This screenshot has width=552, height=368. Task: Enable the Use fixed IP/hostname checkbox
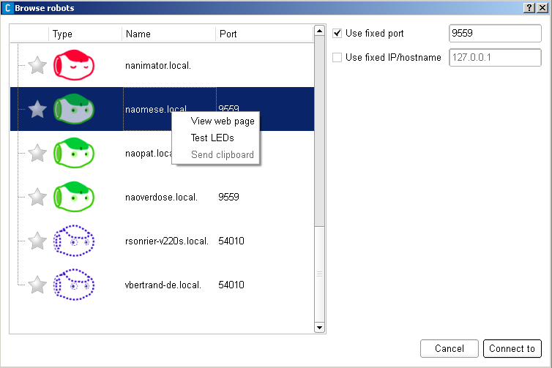(337, 58)
